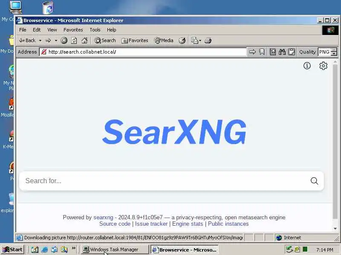Open the Back history dropdown arrow
This screenshot has height=255, width=341.
[40, 40]
